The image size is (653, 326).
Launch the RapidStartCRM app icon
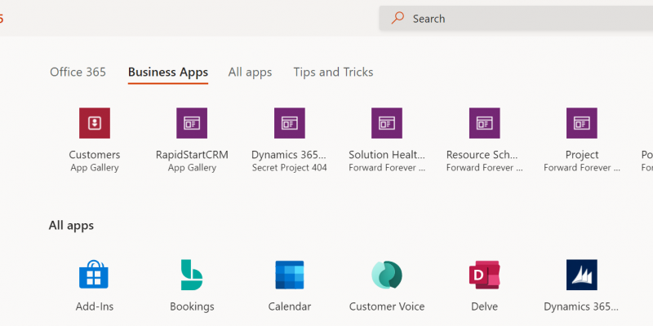[x=192, y=123]
